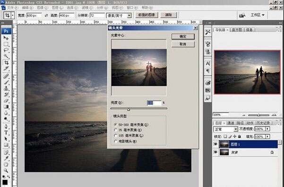Screen dimensions: 284x187
Task: Select the History Brush tool
Action: click(6, 94)
